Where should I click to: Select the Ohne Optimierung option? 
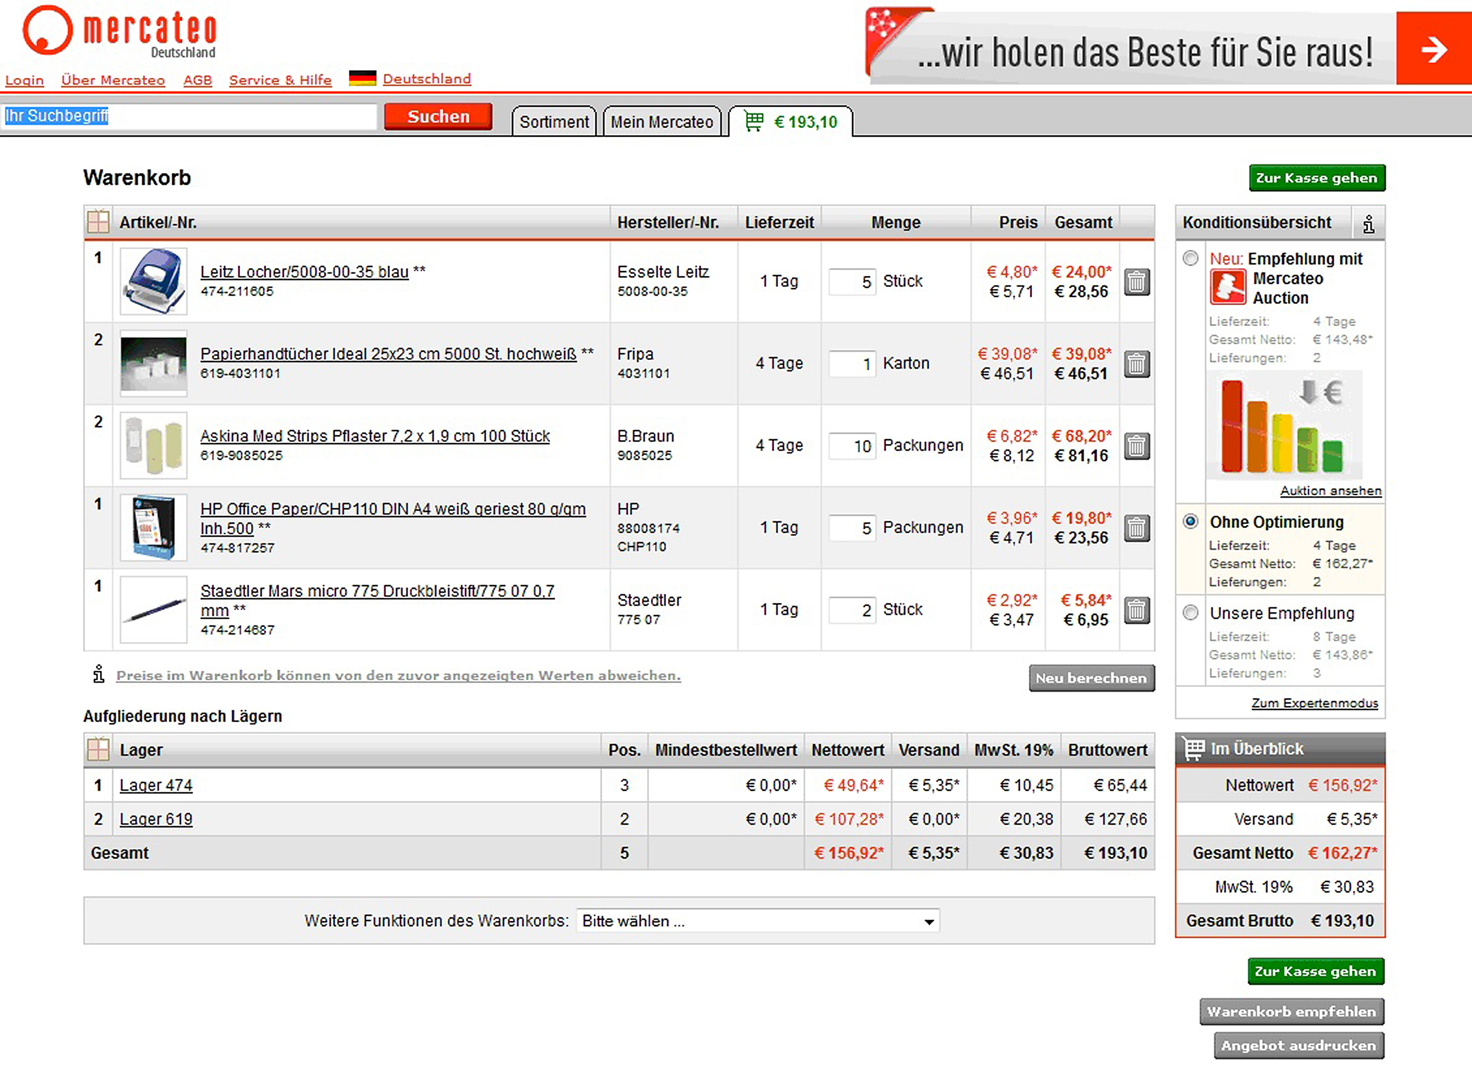coord(1190,521)
